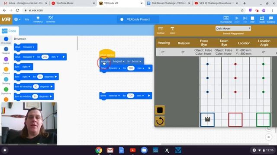The image size is (277, 155).
Task: Select the Looks block category
Action: pyautogui.click(x=6, y=61)
